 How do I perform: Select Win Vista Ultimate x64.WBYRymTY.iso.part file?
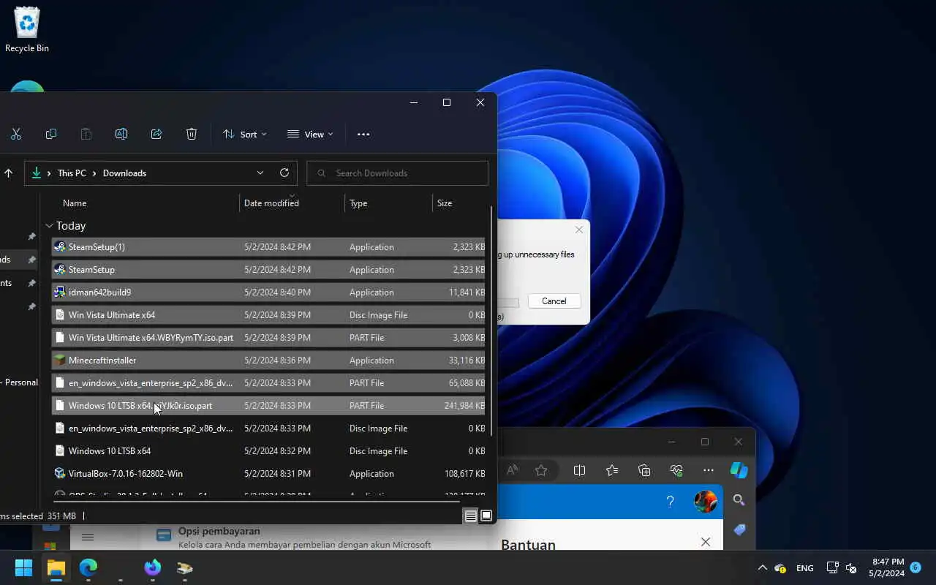point(268,338)
